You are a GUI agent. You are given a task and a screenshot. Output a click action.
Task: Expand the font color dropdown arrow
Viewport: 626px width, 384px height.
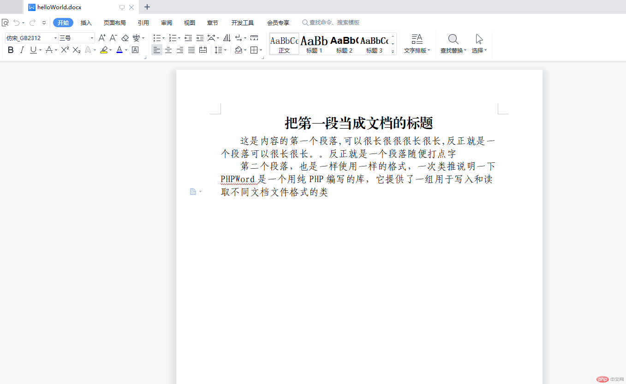pyautogui.click(x=126, y=50)
